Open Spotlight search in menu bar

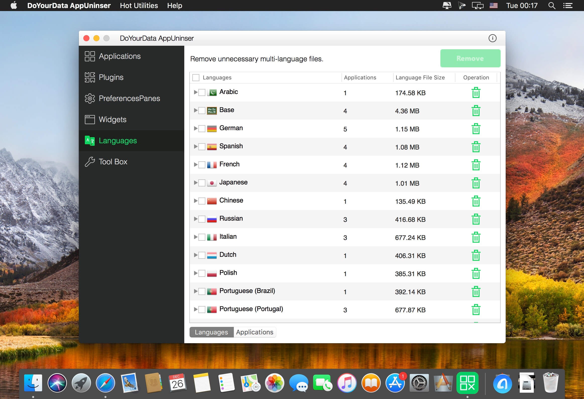point(552,6)
